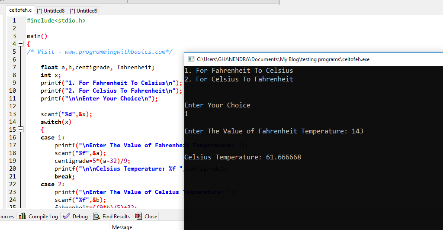Click the switch(x) statement
The width and height of the screenshot is (443, 230).
coord(56,122)
